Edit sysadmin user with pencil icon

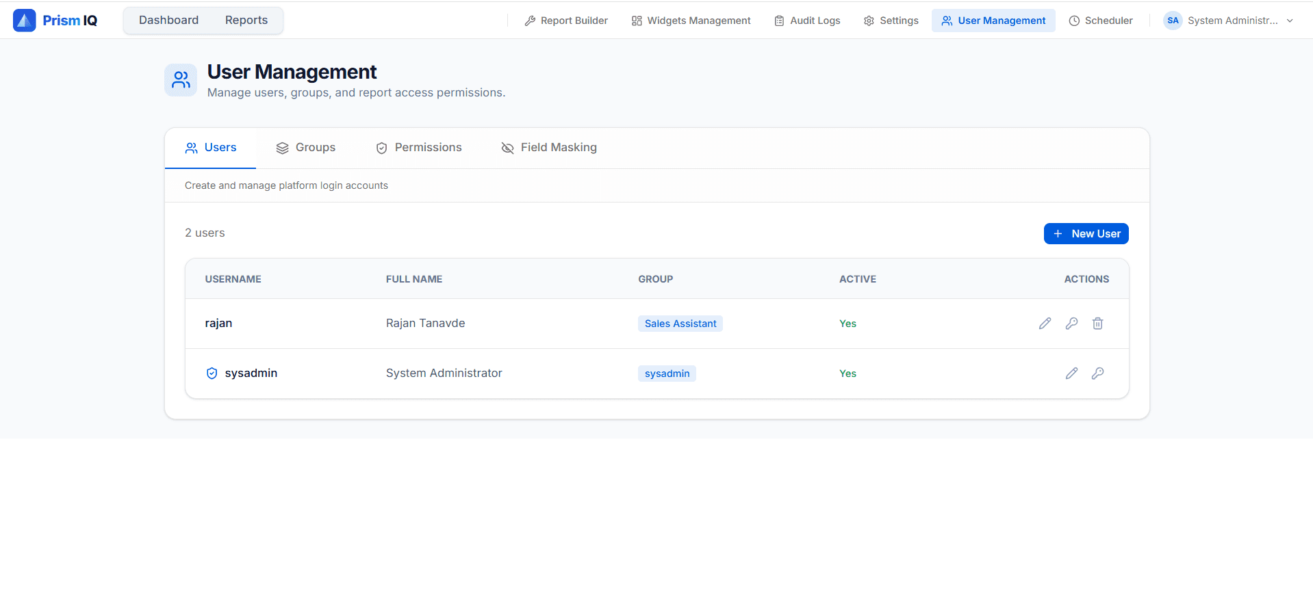[1071, 374]
